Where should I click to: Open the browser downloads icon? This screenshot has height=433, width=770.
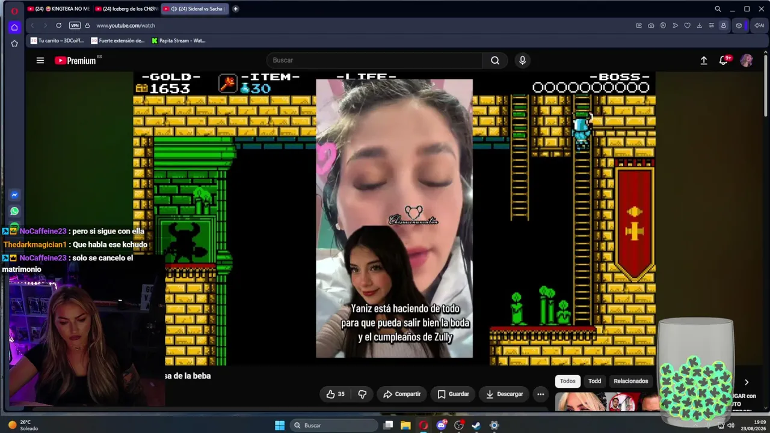pyautogui.click(x=700, y=25)
